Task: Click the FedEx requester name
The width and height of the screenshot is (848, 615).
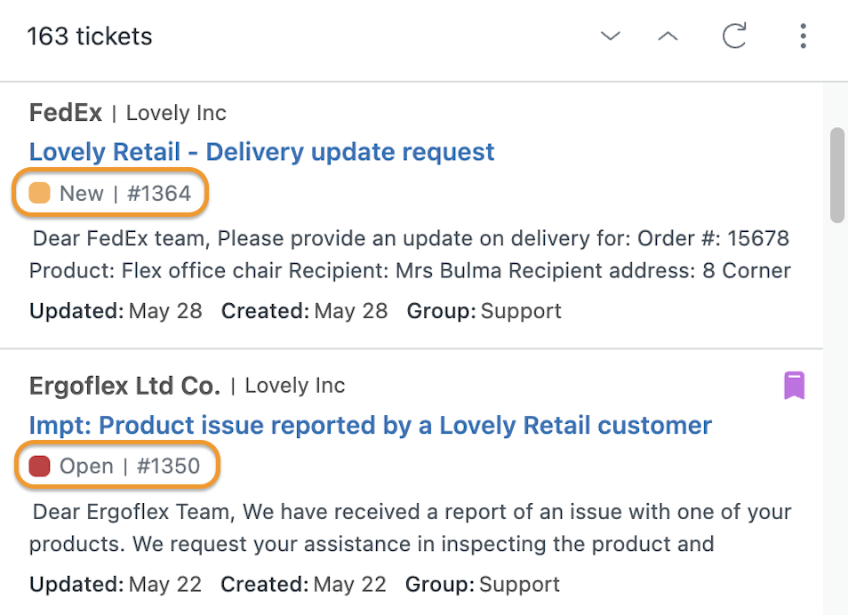Action: tap(66, 113)
